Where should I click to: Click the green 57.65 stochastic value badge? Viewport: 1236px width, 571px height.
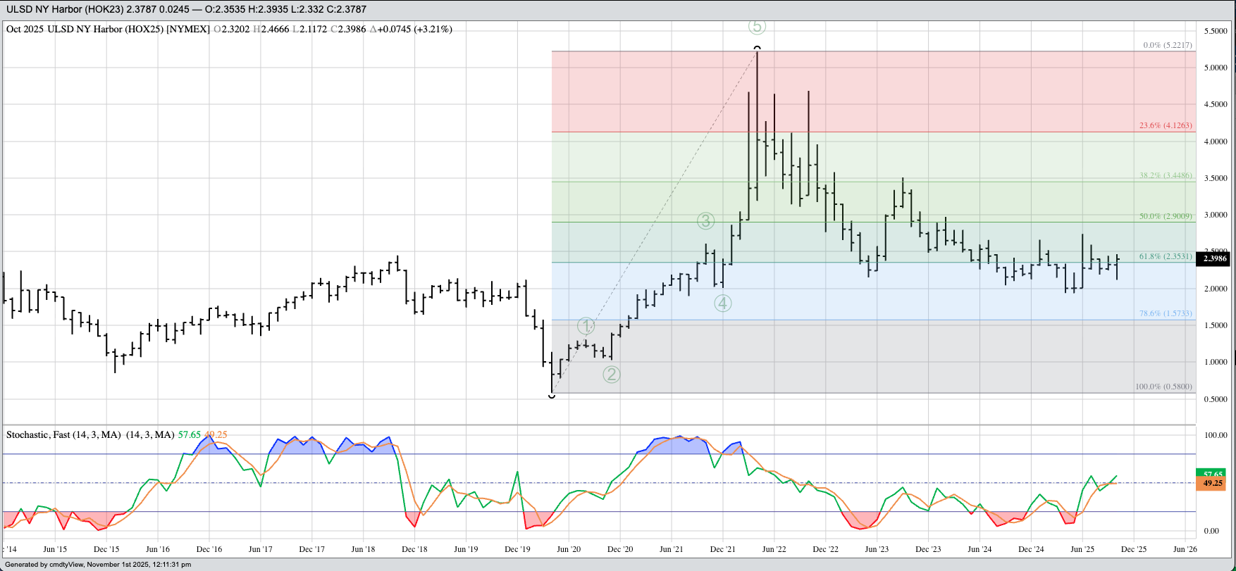[1211, 474]
